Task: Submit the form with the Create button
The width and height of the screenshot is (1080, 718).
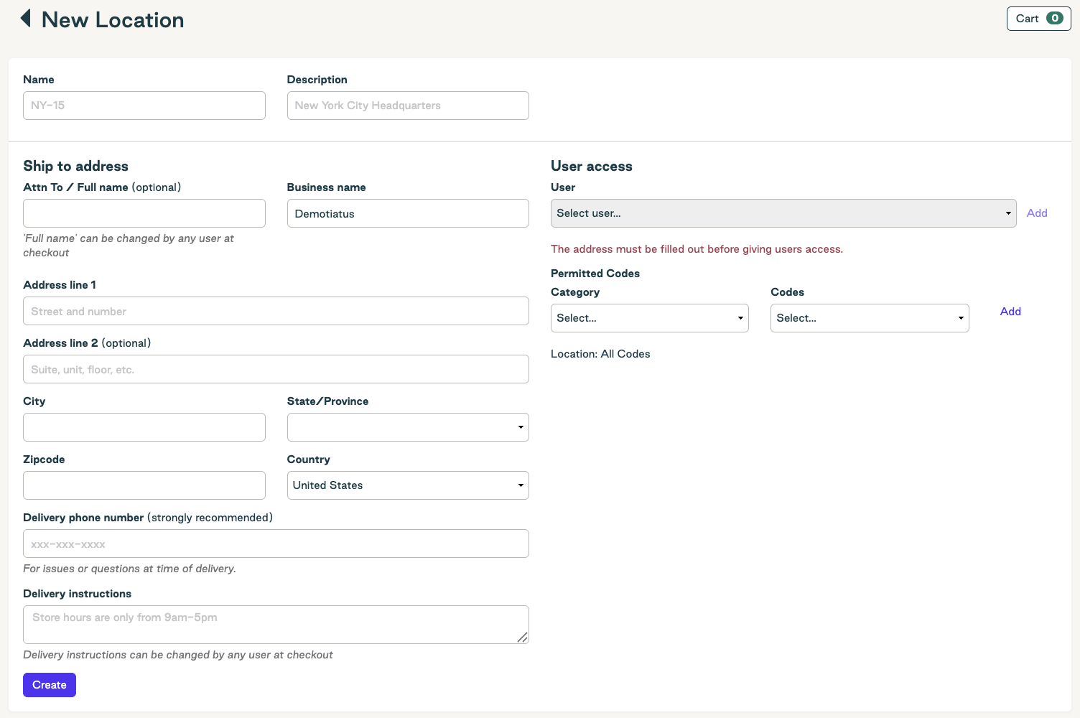Action: click(x=50, y=685)
